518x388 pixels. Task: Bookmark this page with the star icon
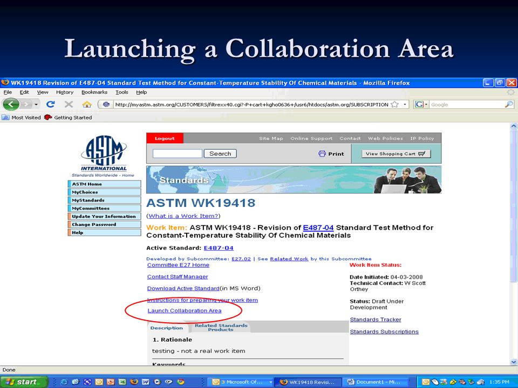pyautogui.click(x=394, y=105)
